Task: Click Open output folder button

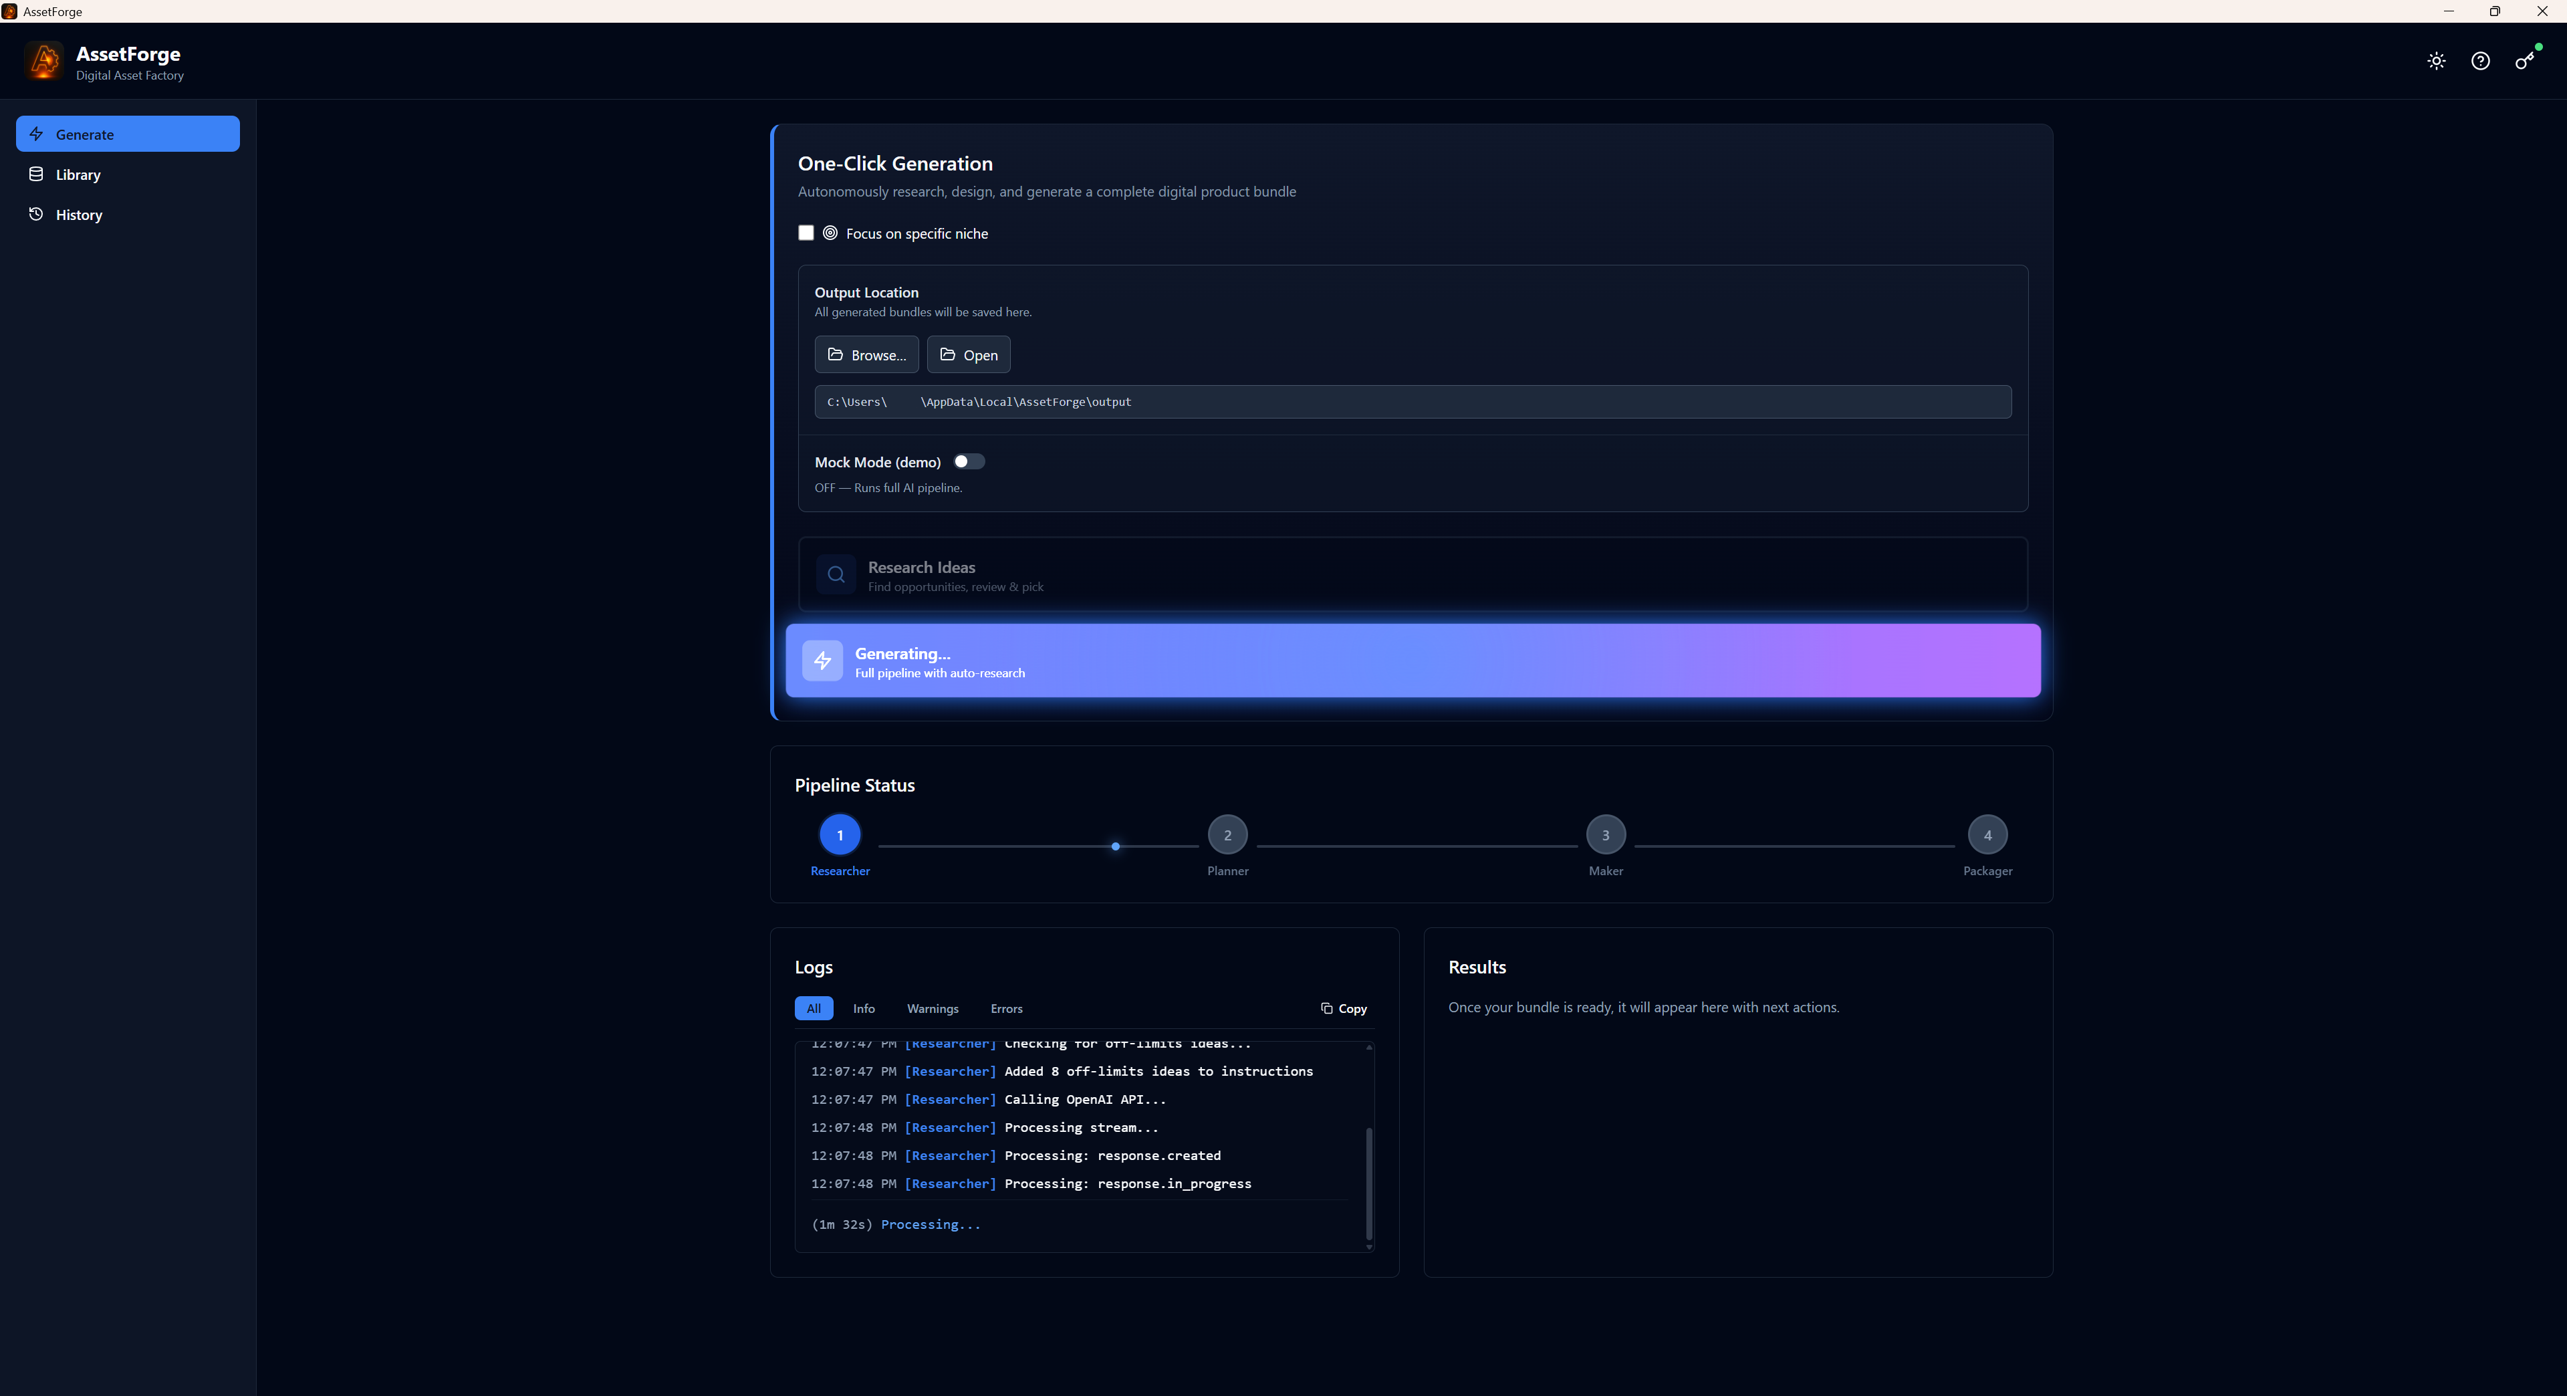Action: 967,355
